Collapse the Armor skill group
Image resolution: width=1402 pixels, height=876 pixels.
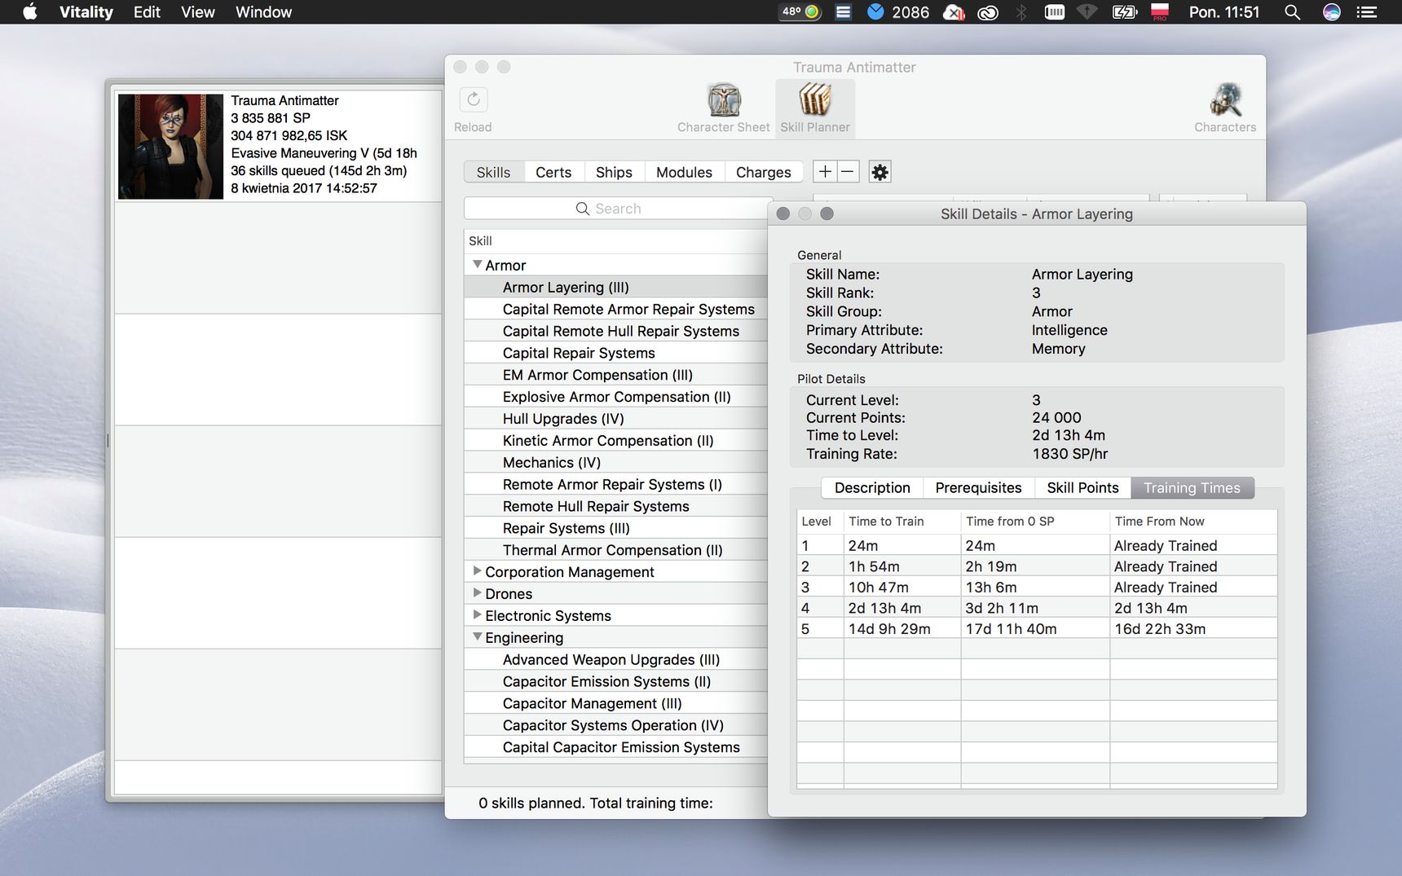[x=478, y=265]
